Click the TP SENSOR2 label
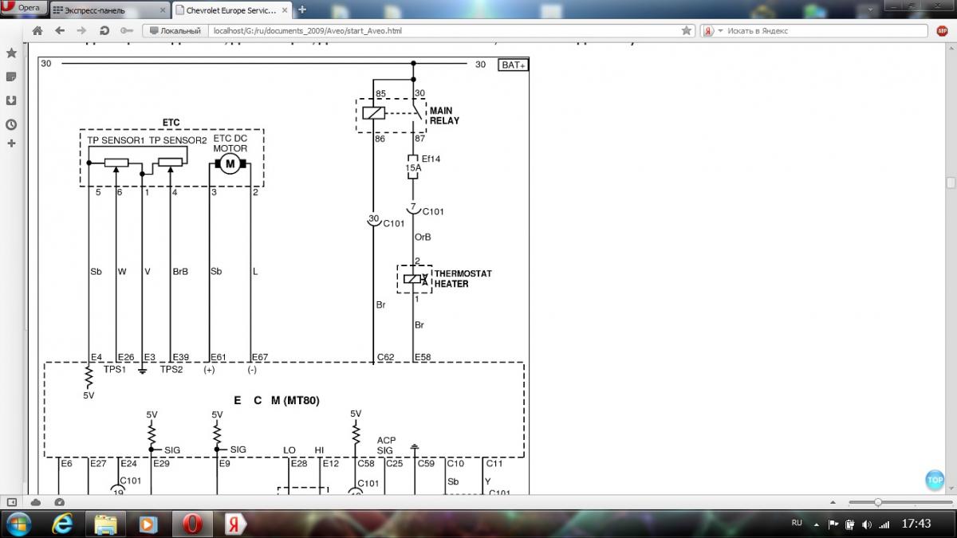Viewport: 957px width, 538px height. tap(178, 139)
